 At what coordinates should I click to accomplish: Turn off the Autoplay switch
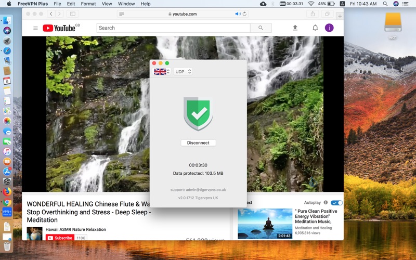click(336, 203)
